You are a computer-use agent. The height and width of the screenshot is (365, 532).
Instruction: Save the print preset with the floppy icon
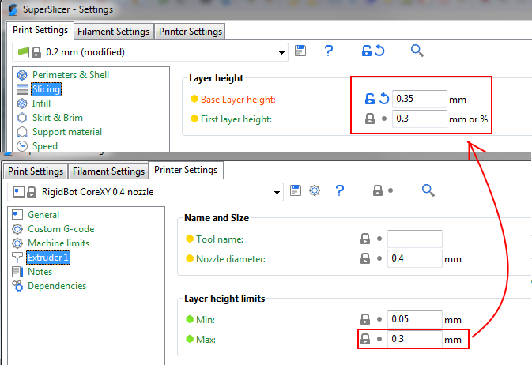click(300, 51)
